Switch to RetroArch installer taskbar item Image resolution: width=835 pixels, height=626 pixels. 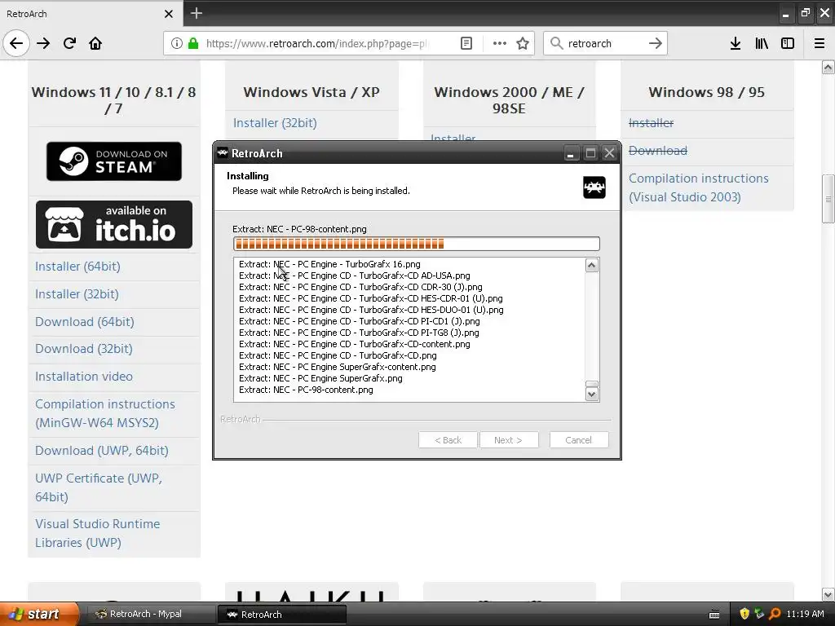point(282,614)
